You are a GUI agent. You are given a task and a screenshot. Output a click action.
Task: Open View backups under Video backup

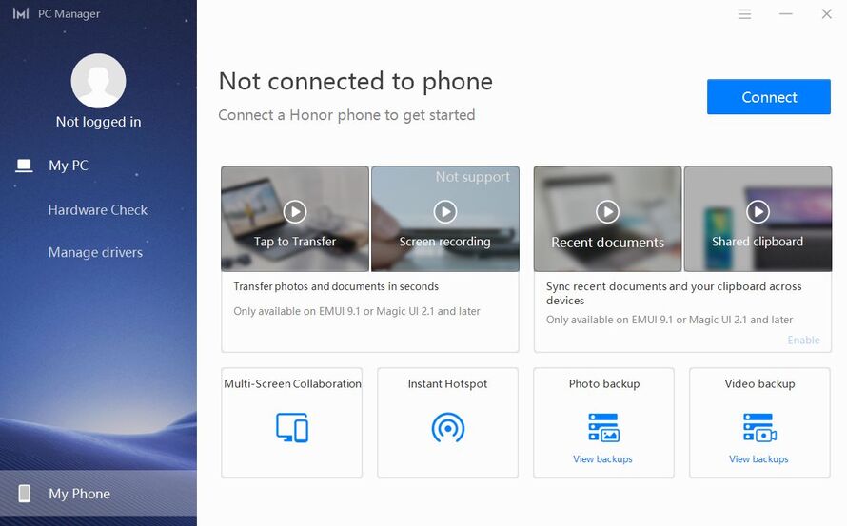pyautogui.click(x=758, y=459)
